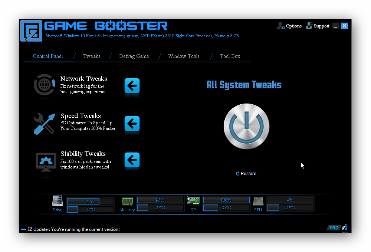The height and width of the screenshot is (252, 371).
Task: Click the Speed Tweaks wrench and screwdriver icon
Action: point(45,124)
